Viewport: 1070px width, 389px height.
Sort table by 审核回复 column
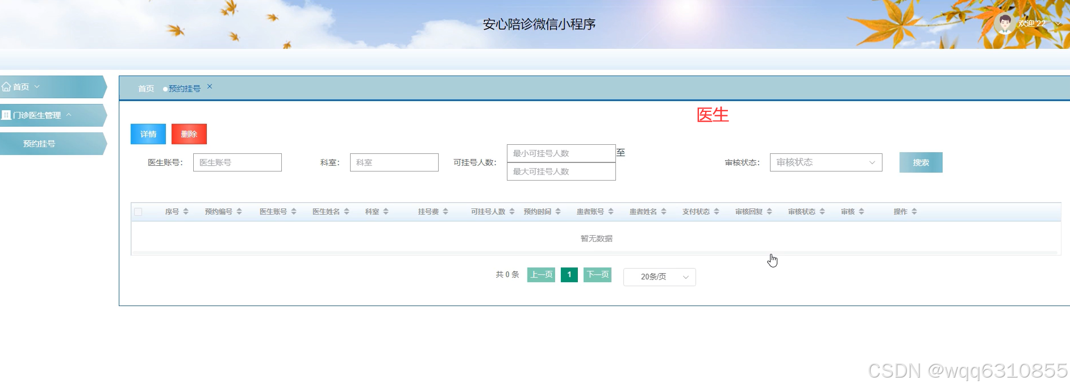[769, 212]
